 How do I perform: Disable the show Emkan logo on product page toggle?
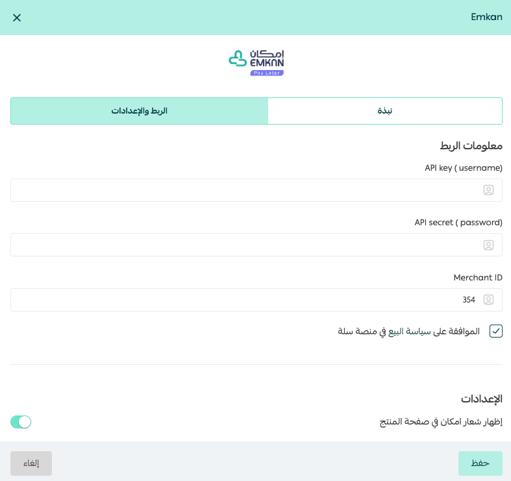(x=21, y=422)
